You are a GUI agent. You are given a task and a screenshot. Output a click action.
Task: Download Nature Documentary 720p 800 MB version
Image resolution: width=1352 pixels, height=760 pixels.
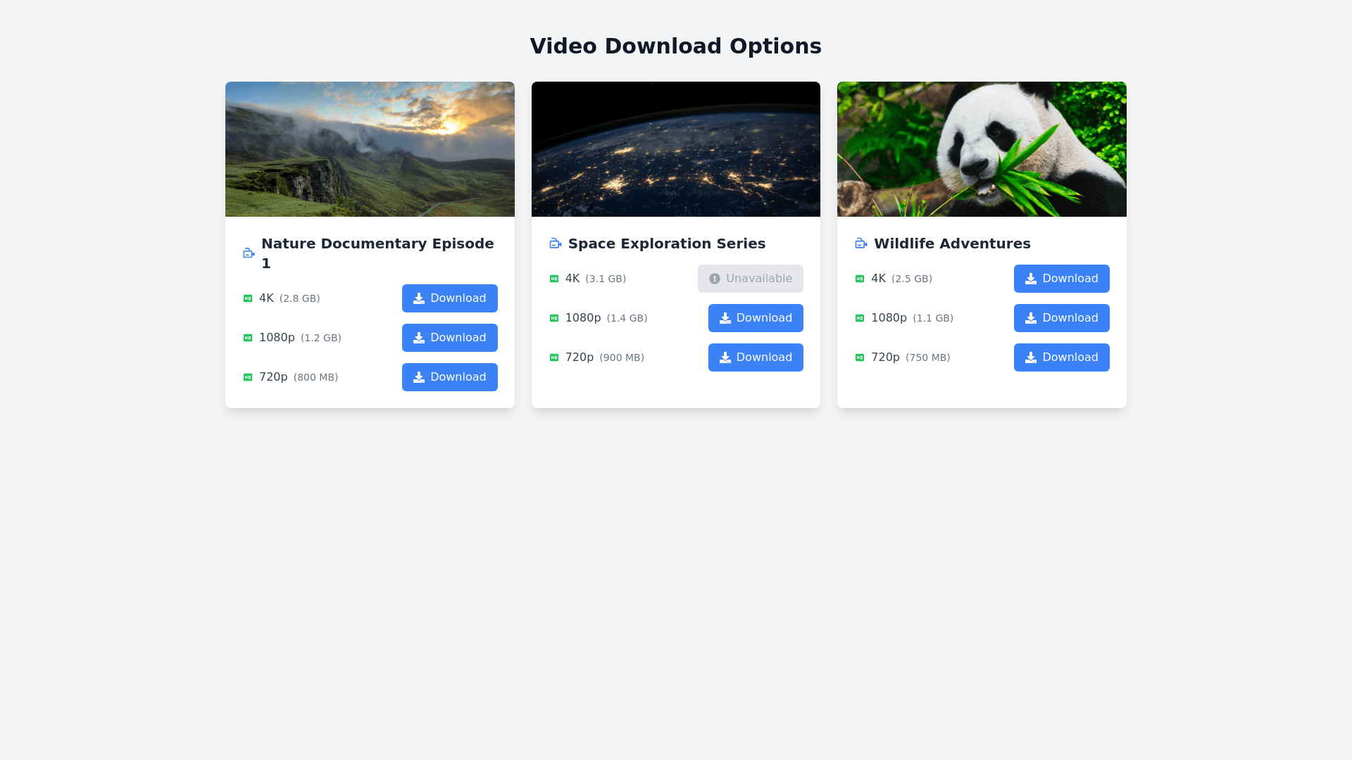coord(449,377)
